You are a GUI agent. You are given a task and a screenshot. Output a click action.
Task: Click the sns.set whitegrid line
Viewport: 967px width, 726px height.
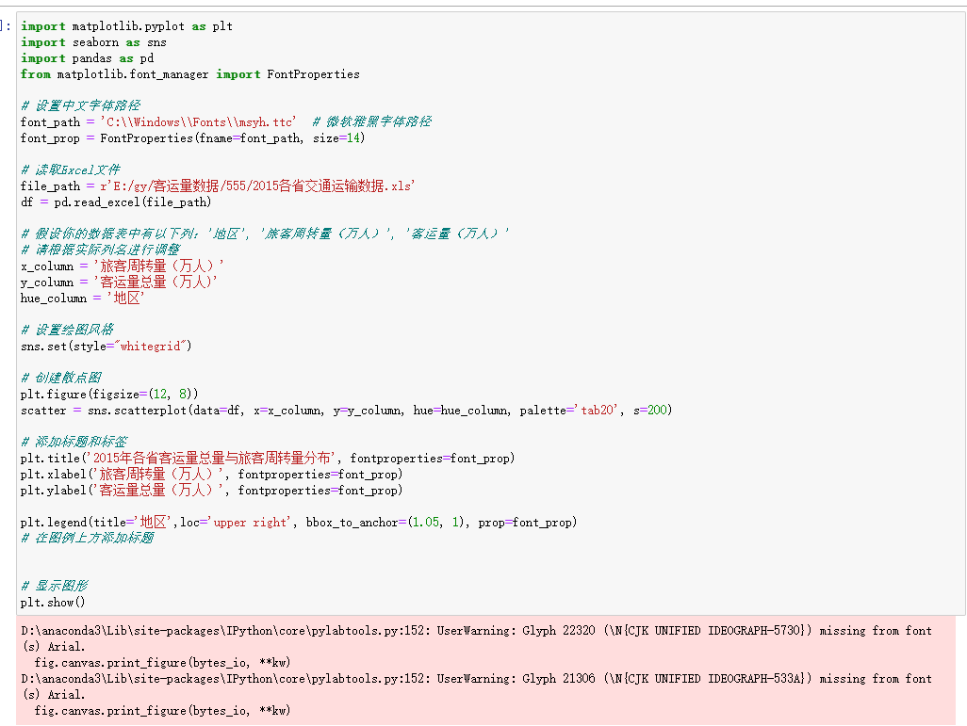[x=113, y=346]
